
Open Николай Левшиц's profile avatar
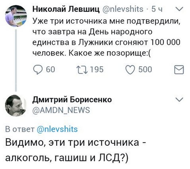tap(16, 16)
